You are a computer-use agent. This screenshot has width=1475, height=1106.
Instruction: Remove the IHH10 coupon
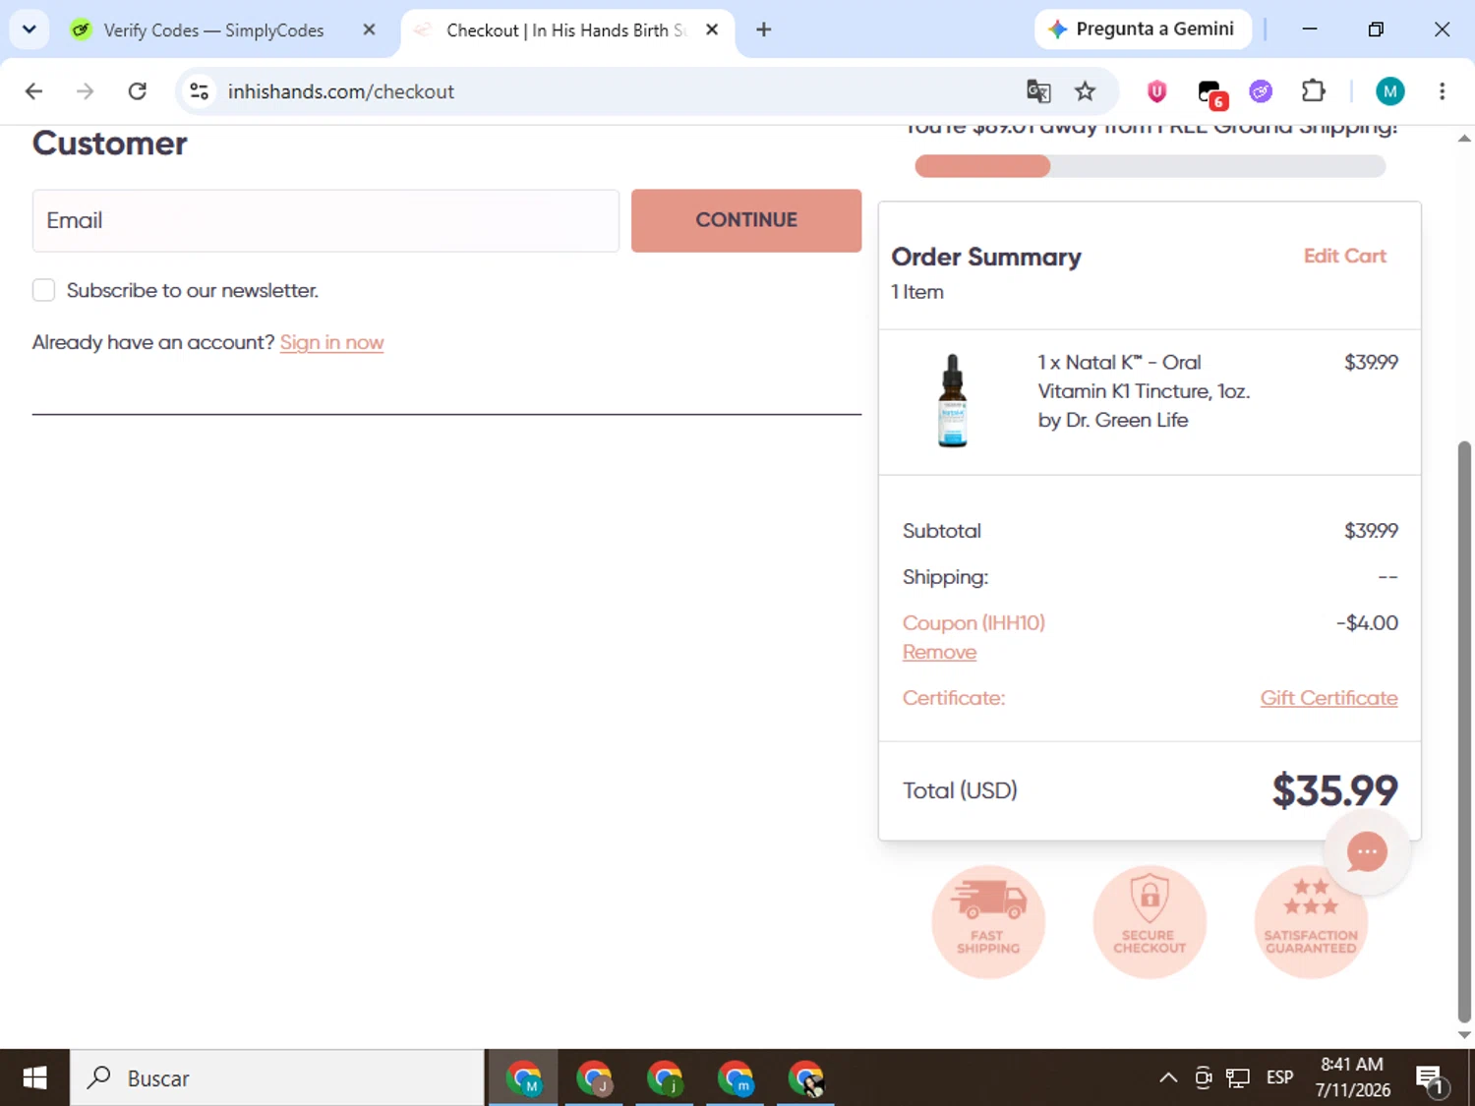(939, 652)
